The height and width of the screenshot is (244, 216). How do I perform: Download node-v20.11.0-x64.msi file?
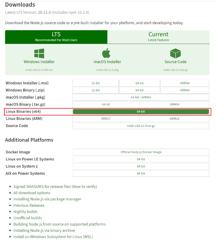point(39,70)
